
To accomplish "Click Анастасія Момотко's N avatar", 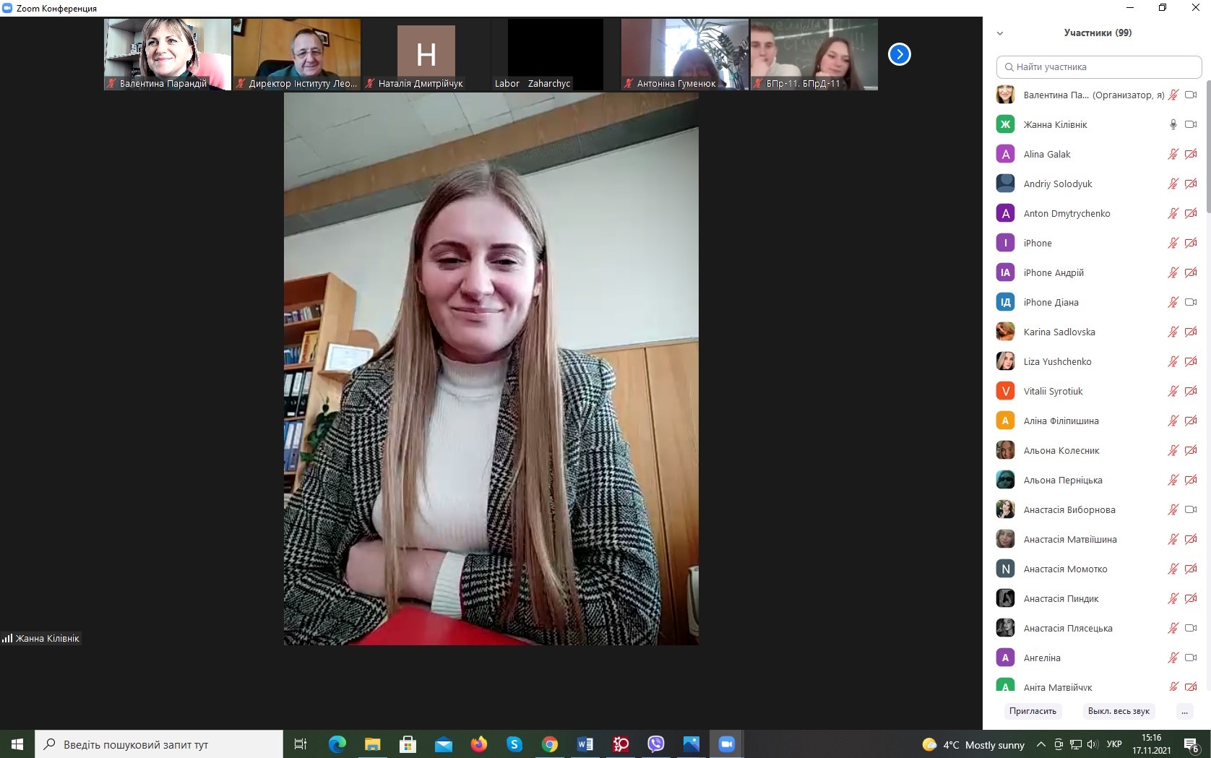I will click(x=1005, y=569).
